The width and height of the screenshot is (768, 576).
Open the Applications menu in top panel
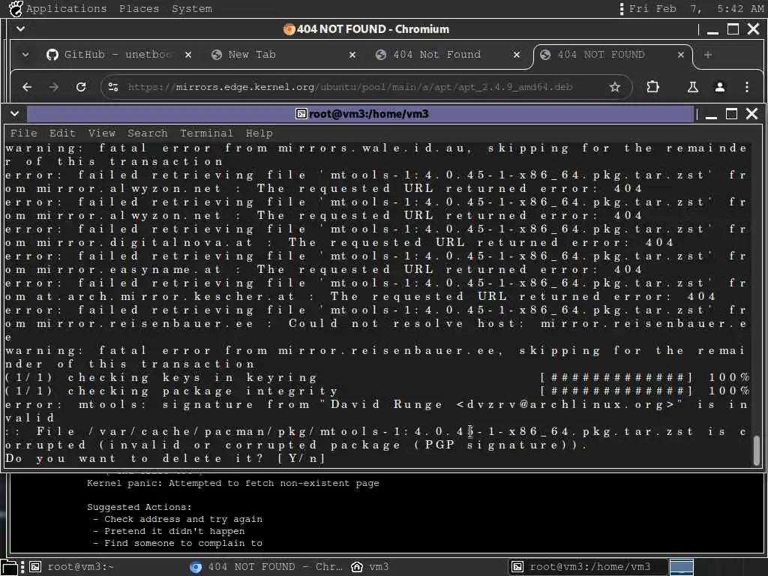click(66, 8)
